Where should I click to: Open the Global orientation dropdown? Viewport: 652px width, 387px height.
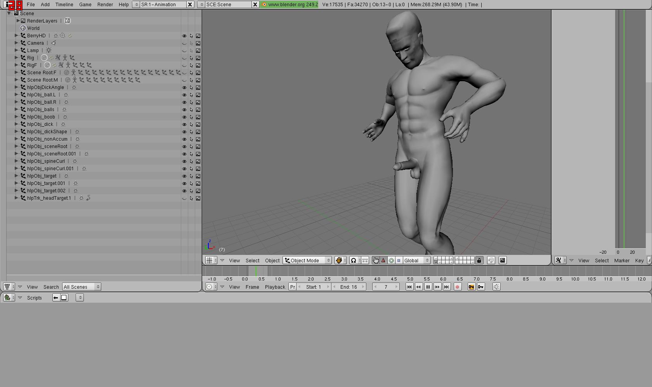tap(417, 260)
